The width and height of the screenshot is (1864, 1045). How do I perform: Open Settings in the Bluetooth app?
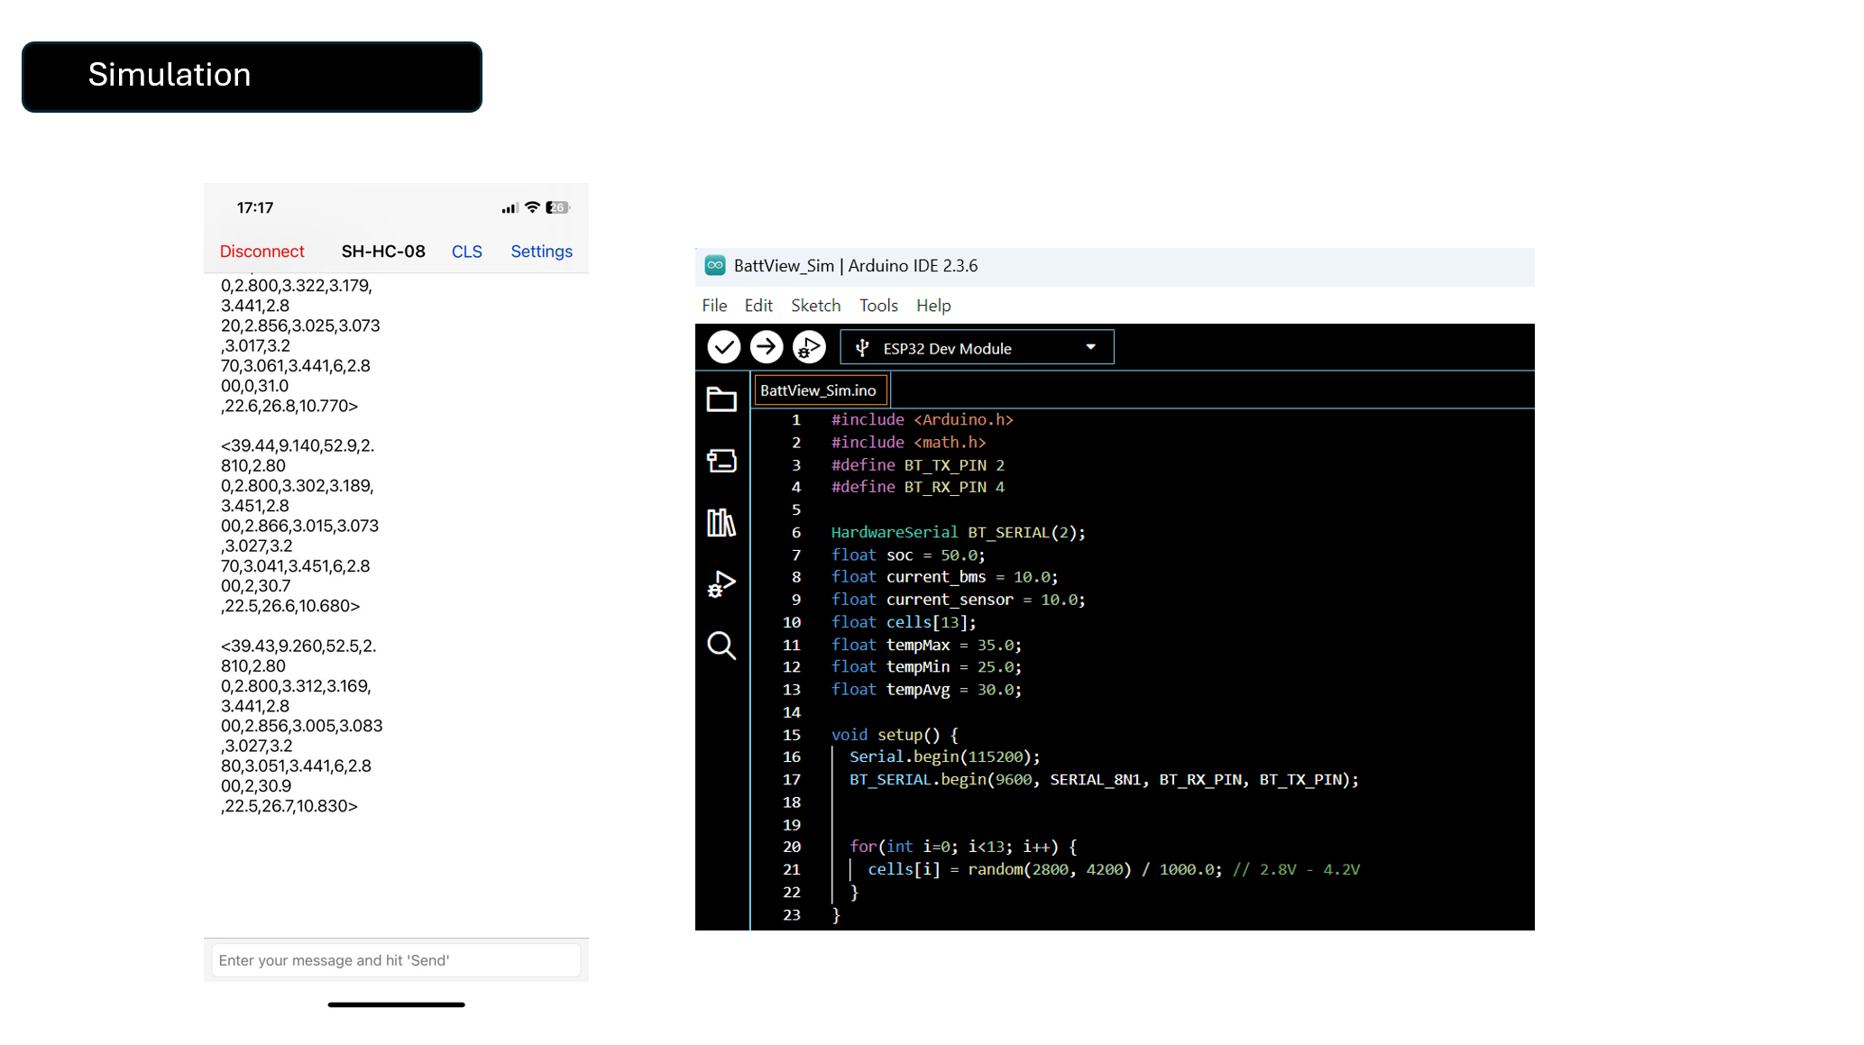click(x=541, y=252)
